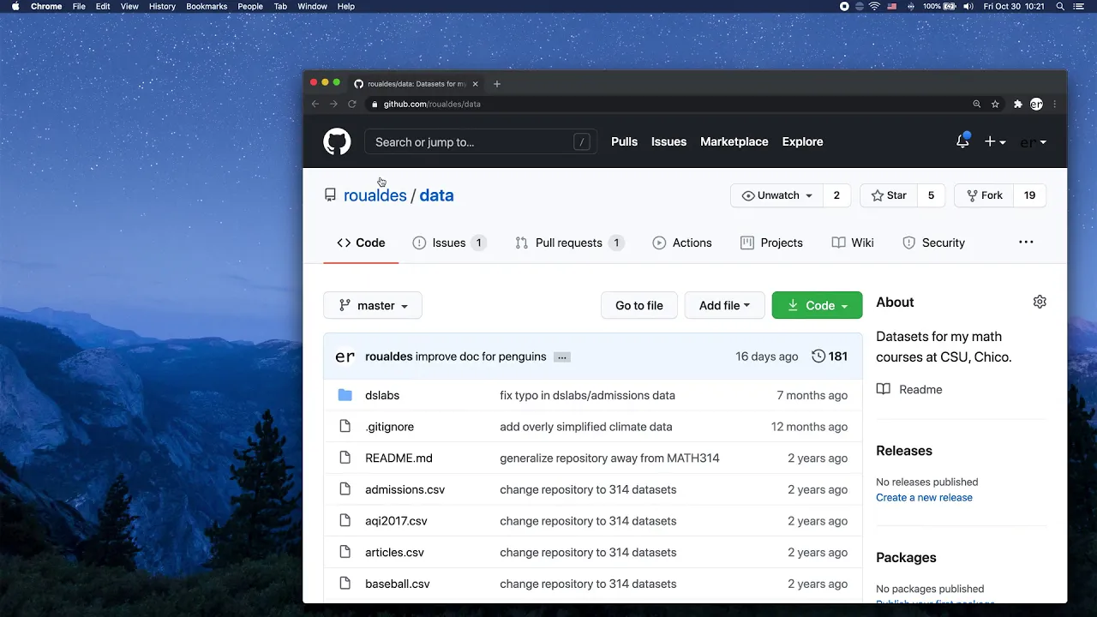Open the 181 commits count link
Image resolution: width=1097 pixels, height=617 pixels.
click(837, 356)
